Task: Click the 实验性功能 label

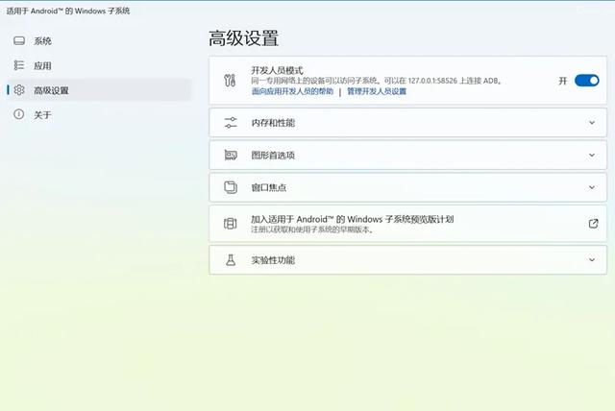Action: click(273, 260)
